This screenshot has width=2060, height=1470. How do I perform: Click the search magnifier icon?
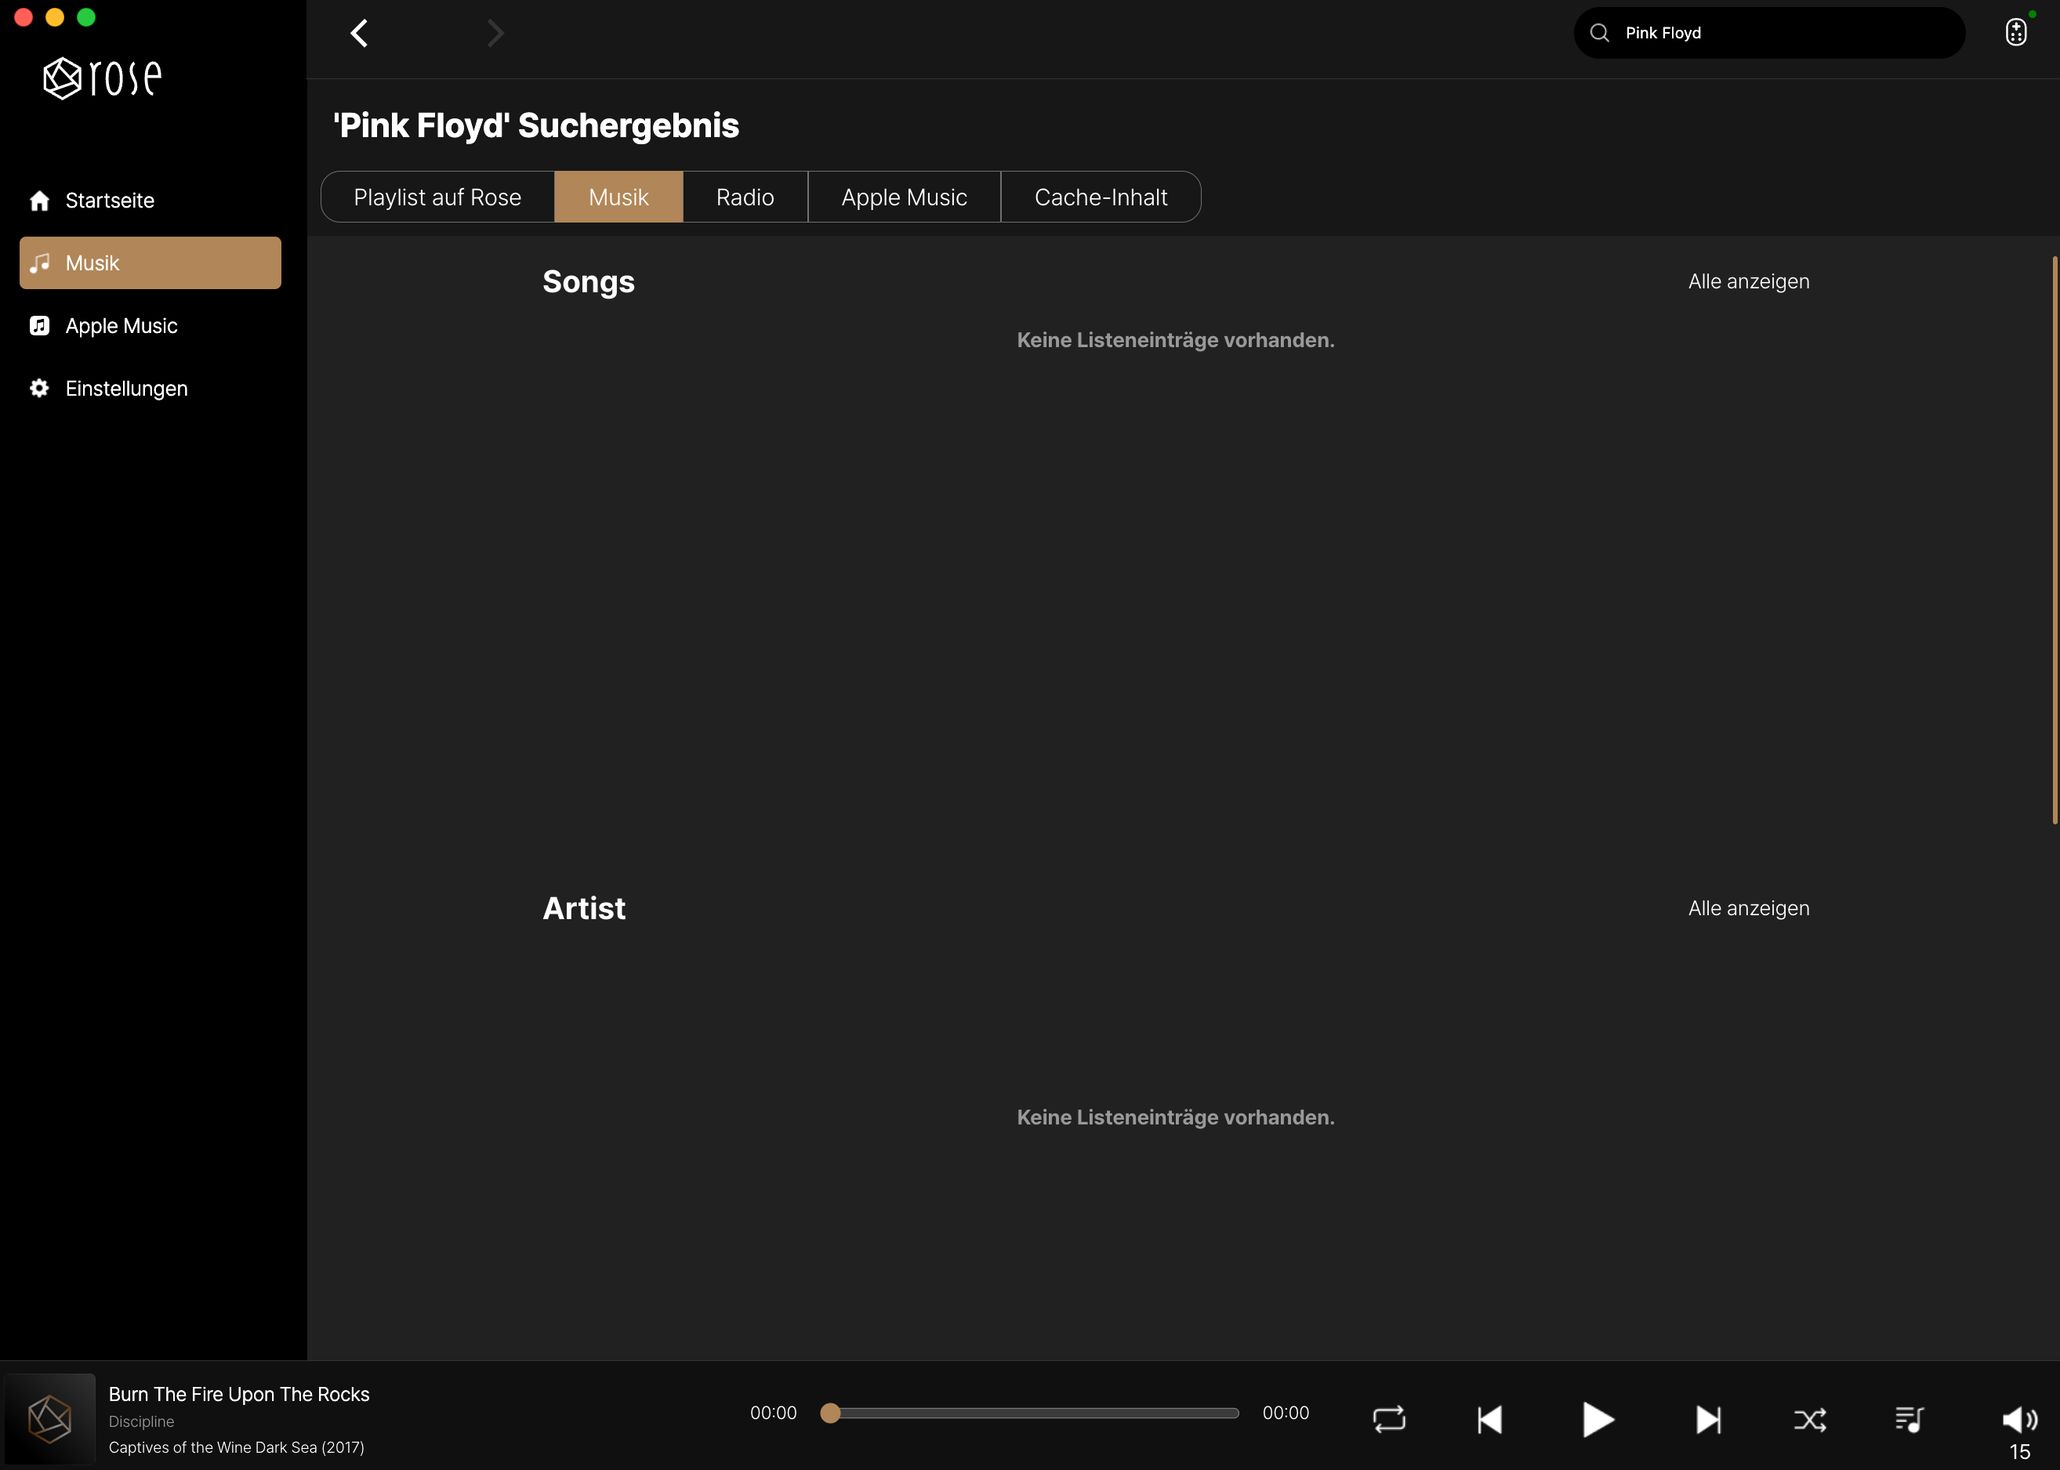tap(1599, 33)
